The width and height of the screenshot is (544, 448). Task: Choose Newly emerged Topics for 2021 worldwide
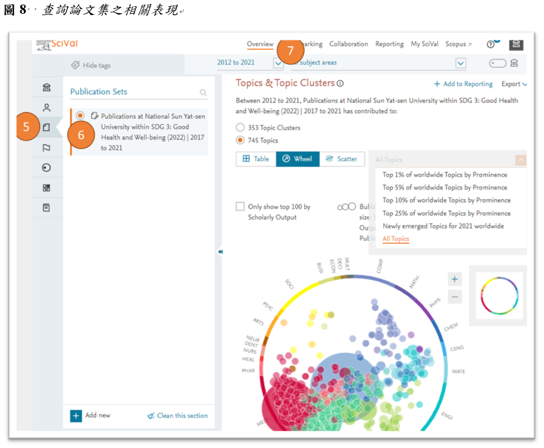click(x=443, y=226)
